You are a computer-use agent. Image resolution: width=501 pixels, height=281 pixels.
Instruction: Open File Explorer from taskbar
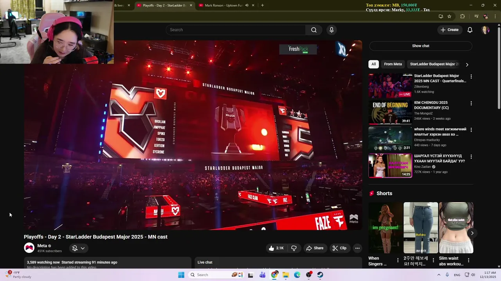coord(286,275)
